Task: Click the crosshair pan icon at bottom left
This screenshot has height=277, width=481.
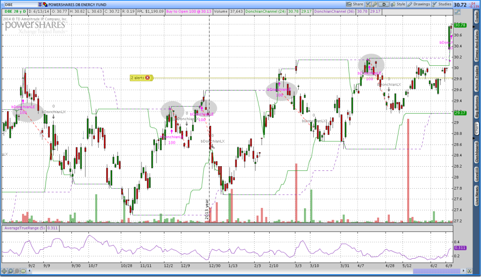Action: [4, 271]
